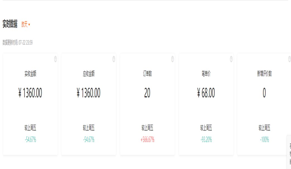This screenshot has width=291, height=169.
Task: Click the +566.67% order change percentage
Action: (147, 140)
